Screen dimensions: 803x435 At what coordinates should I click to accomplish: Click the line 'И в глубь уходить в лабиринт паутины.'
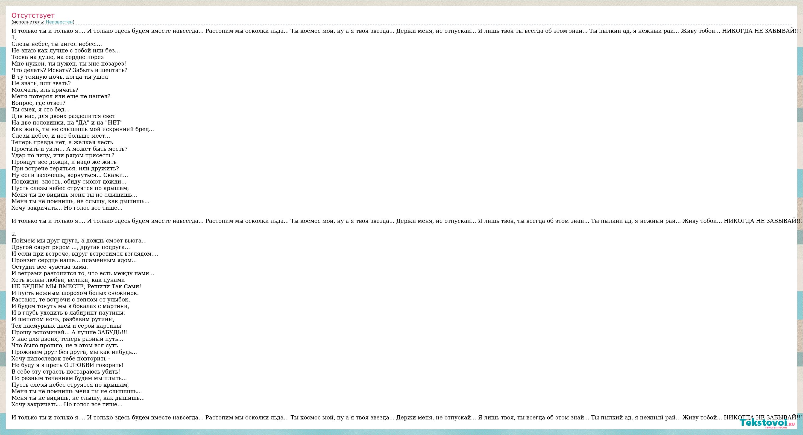click(68, 313)
